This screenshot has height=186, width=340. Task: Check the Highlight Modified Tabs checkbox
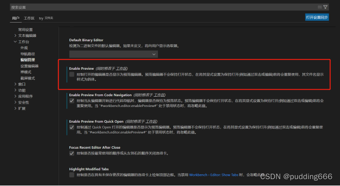(72, 175)
